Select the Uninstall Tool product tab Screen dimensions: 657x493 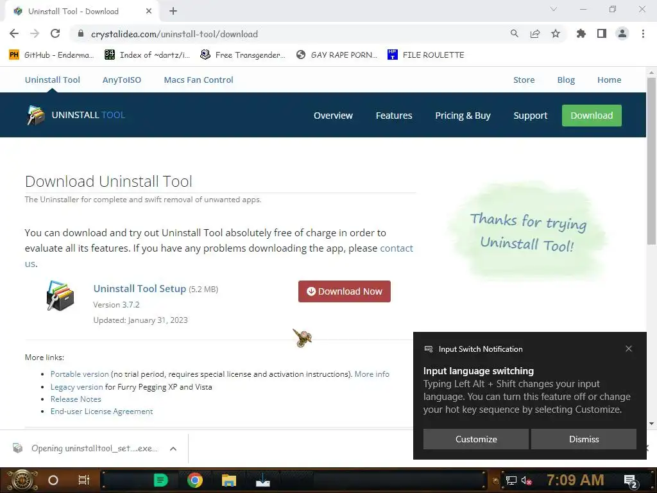tap(53, 80)
